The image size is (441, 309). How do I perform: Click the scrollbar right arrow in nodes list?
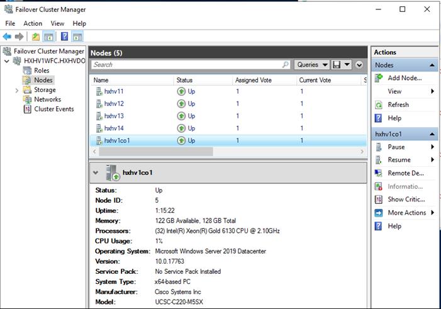(362, 152)
